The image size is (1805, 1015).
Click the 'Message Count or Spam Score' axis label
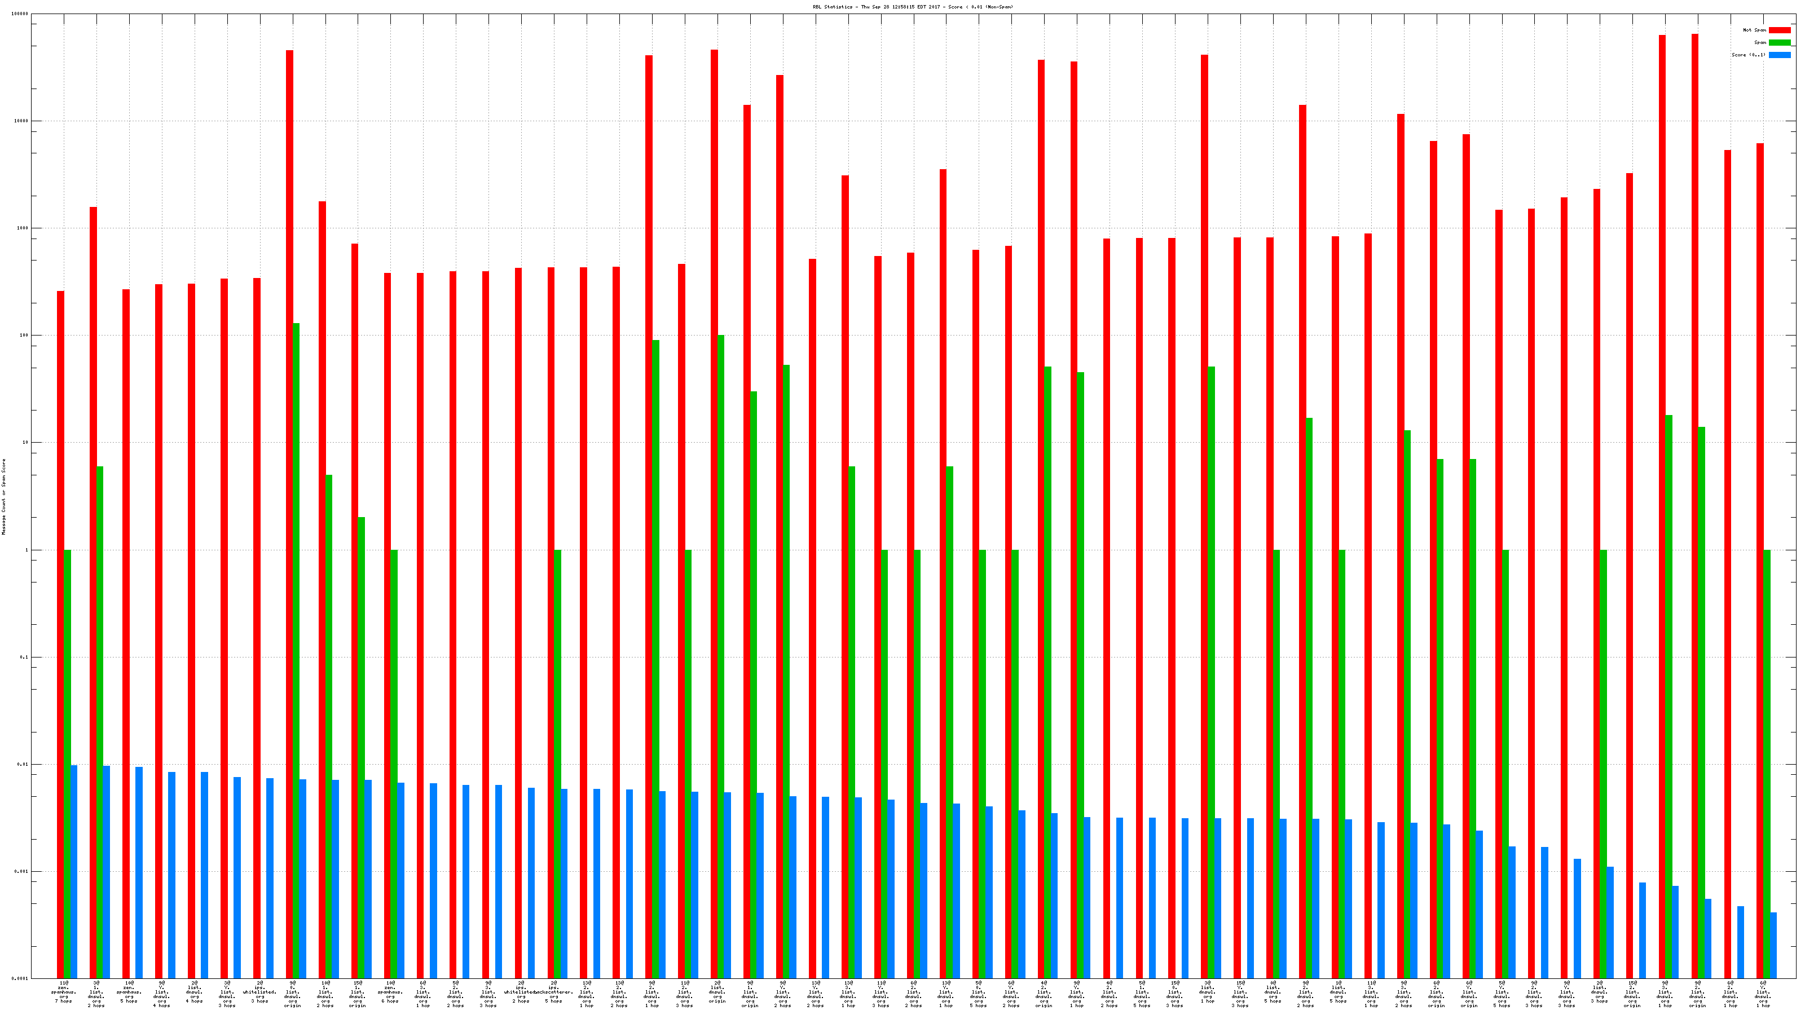click(3, 497)
